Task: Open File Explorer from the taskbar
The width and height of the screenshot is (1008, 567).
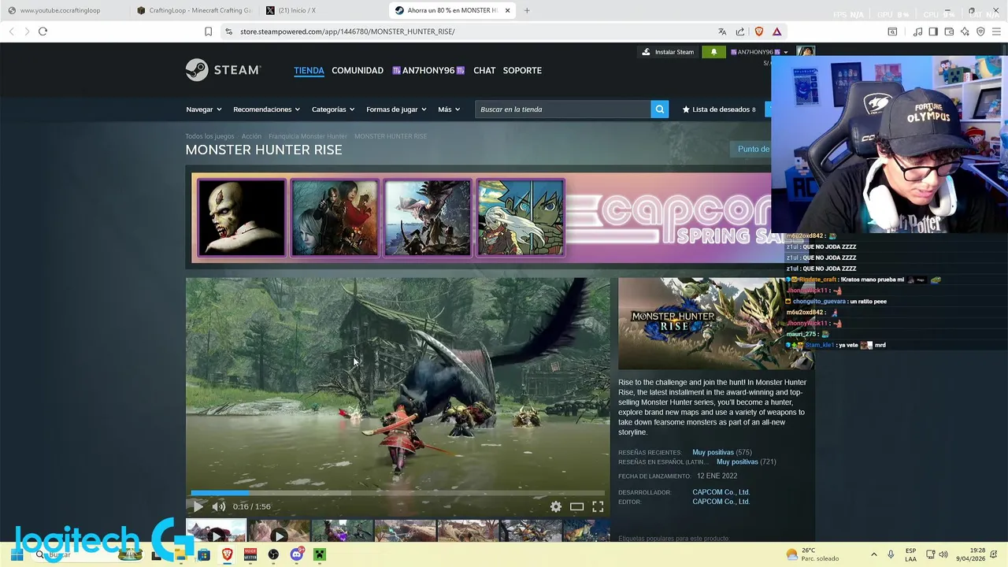Action: (x=180, y=554)
